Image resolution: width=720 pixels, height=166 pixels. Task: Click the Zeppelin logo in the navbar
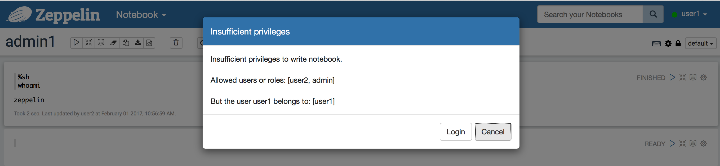pos(52,14)
